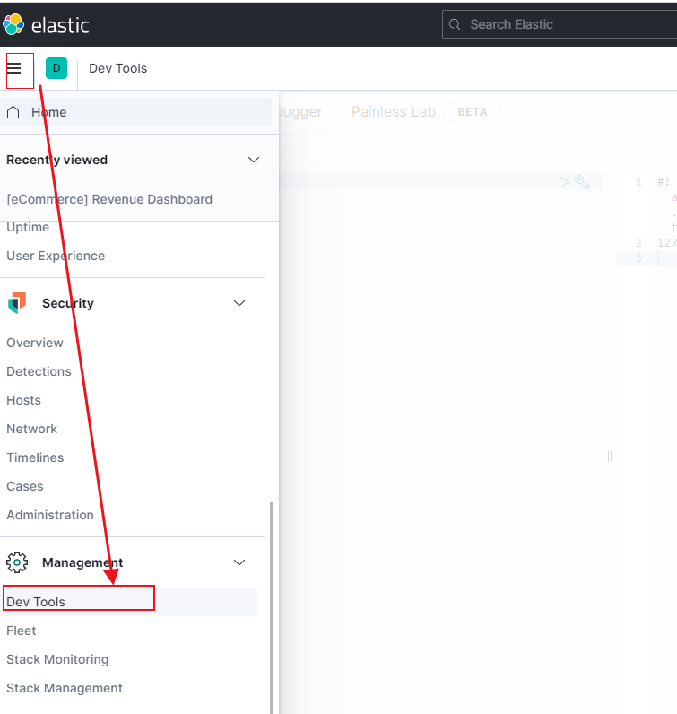Switch to the Painless Lab tab
This screenshot has width=677, height=714.
(394, 111)
